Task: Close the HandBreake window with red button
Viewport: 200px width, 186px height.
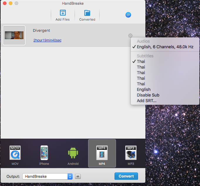Action: pos(5,3)
